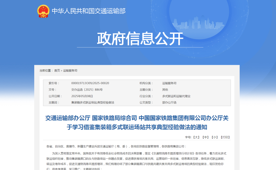276x170 pixels.
Task: Click the 行业分类 label
Action: (146, 96)
